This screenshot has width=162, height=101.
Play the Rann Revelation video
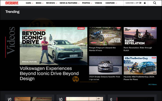pos(140,36)
